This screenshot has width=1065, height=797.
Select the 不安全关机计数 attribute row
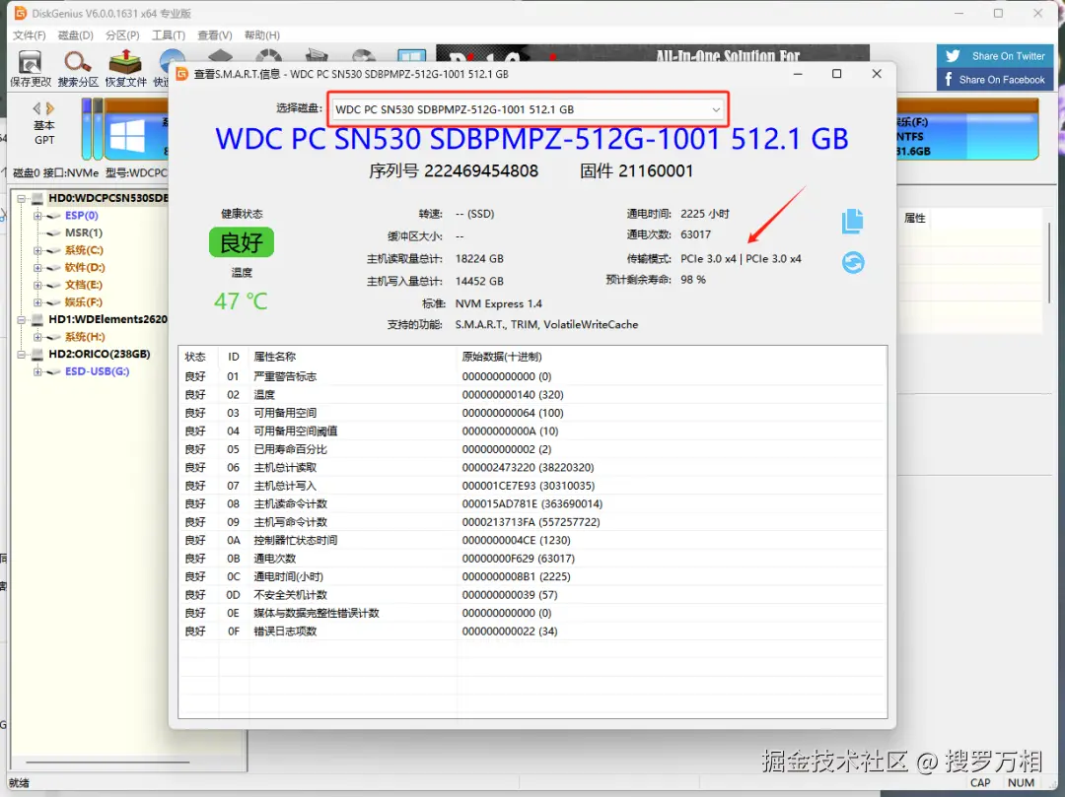pos(532,595)
